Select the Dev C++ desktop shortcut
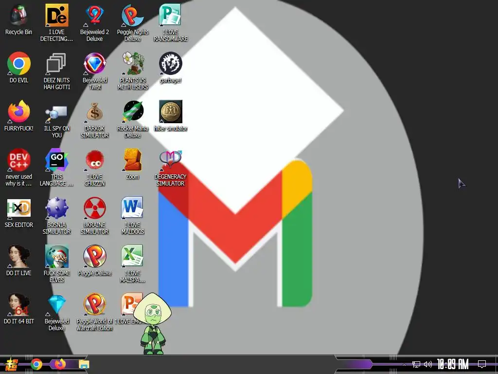 pos(19,160)
